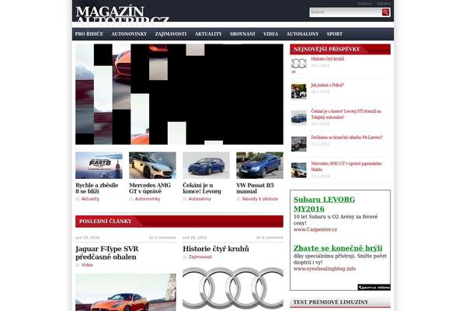Click Videa category under Jaguar article
Screen dimensions: 466x311
[x=87, y=265]
